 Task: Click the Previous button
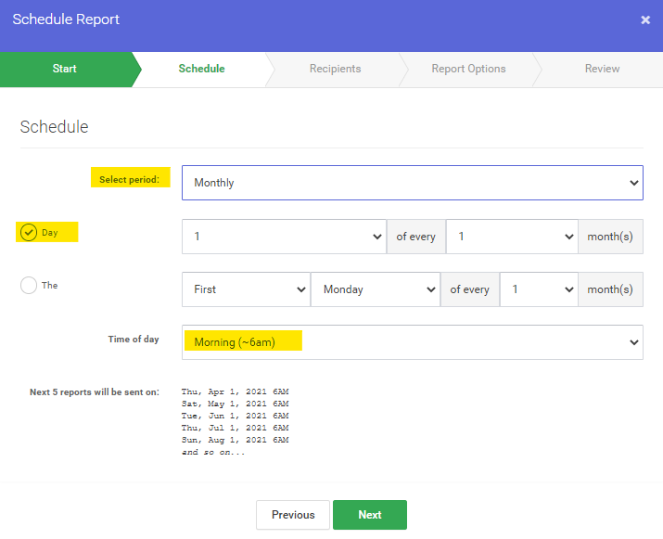point(293,515)
